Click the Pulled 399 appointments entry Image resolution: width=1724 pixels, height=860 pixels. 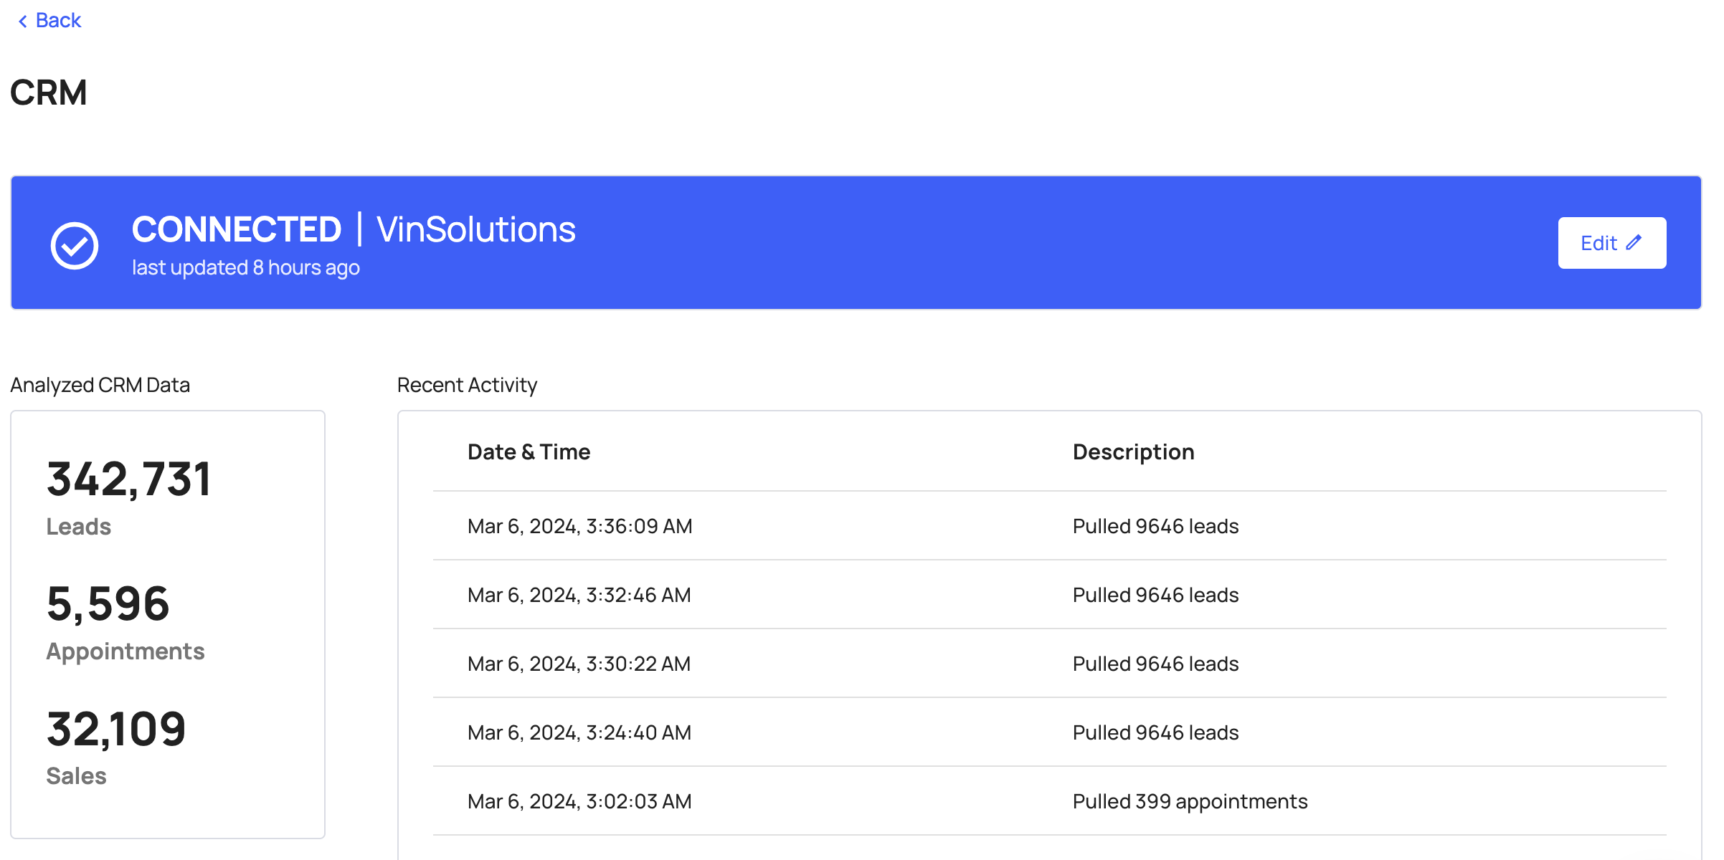[x=1190, y=801]
